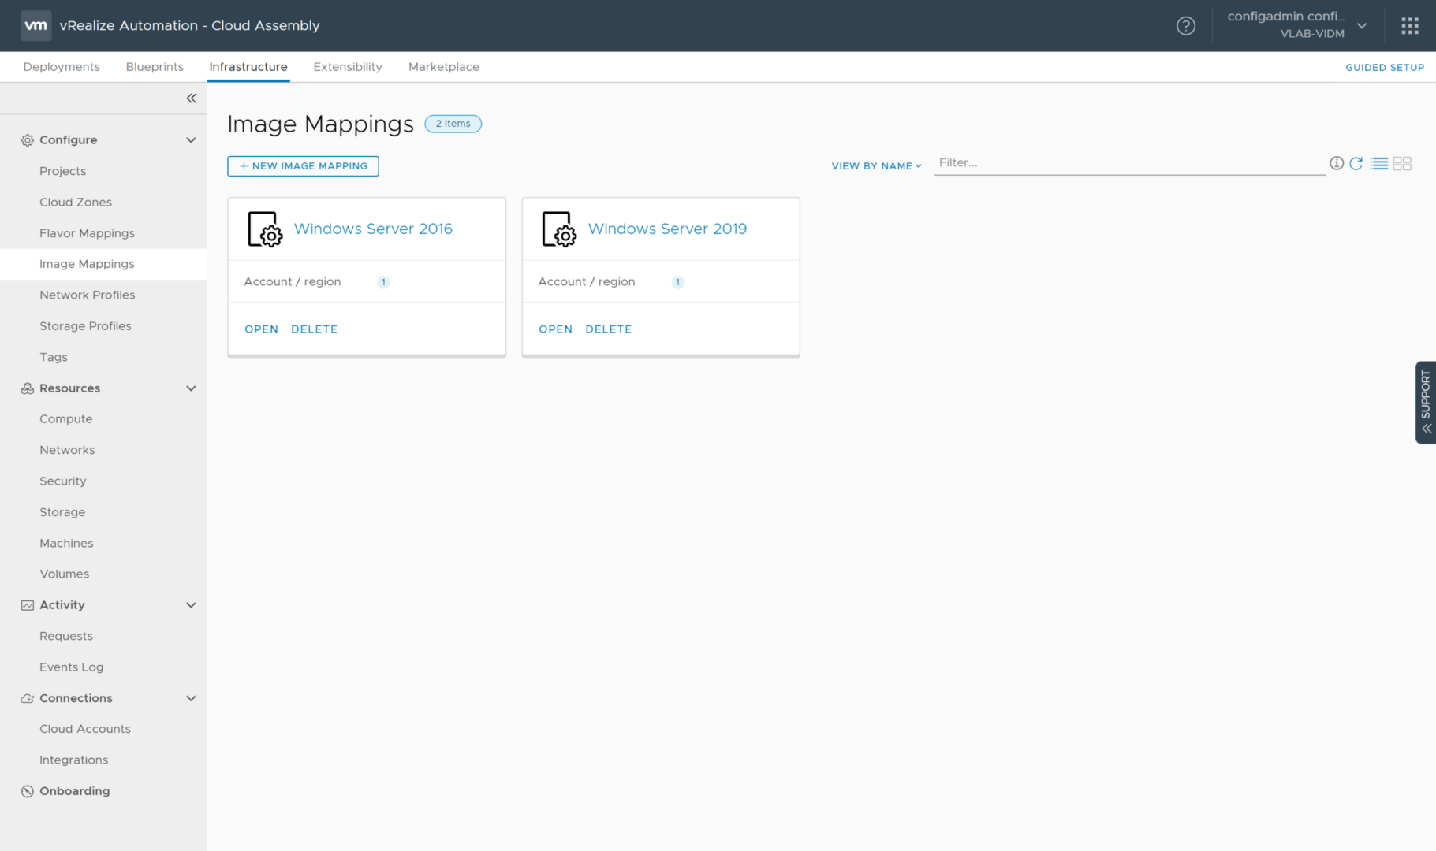Click the info icon next to filter
Screen dimensions: 1436x851
click(1336, 163)
